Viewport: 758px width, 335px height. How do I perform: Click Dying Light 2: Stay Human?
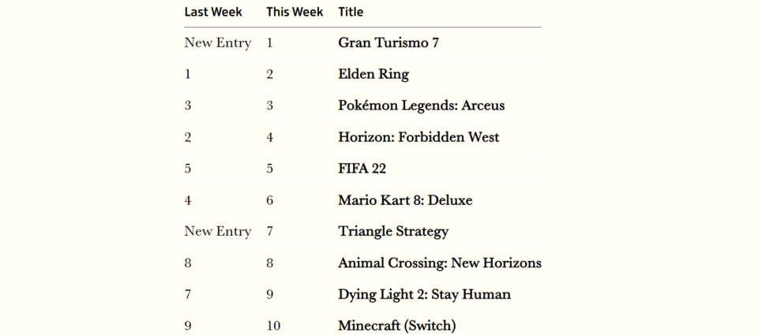[425, 295]
